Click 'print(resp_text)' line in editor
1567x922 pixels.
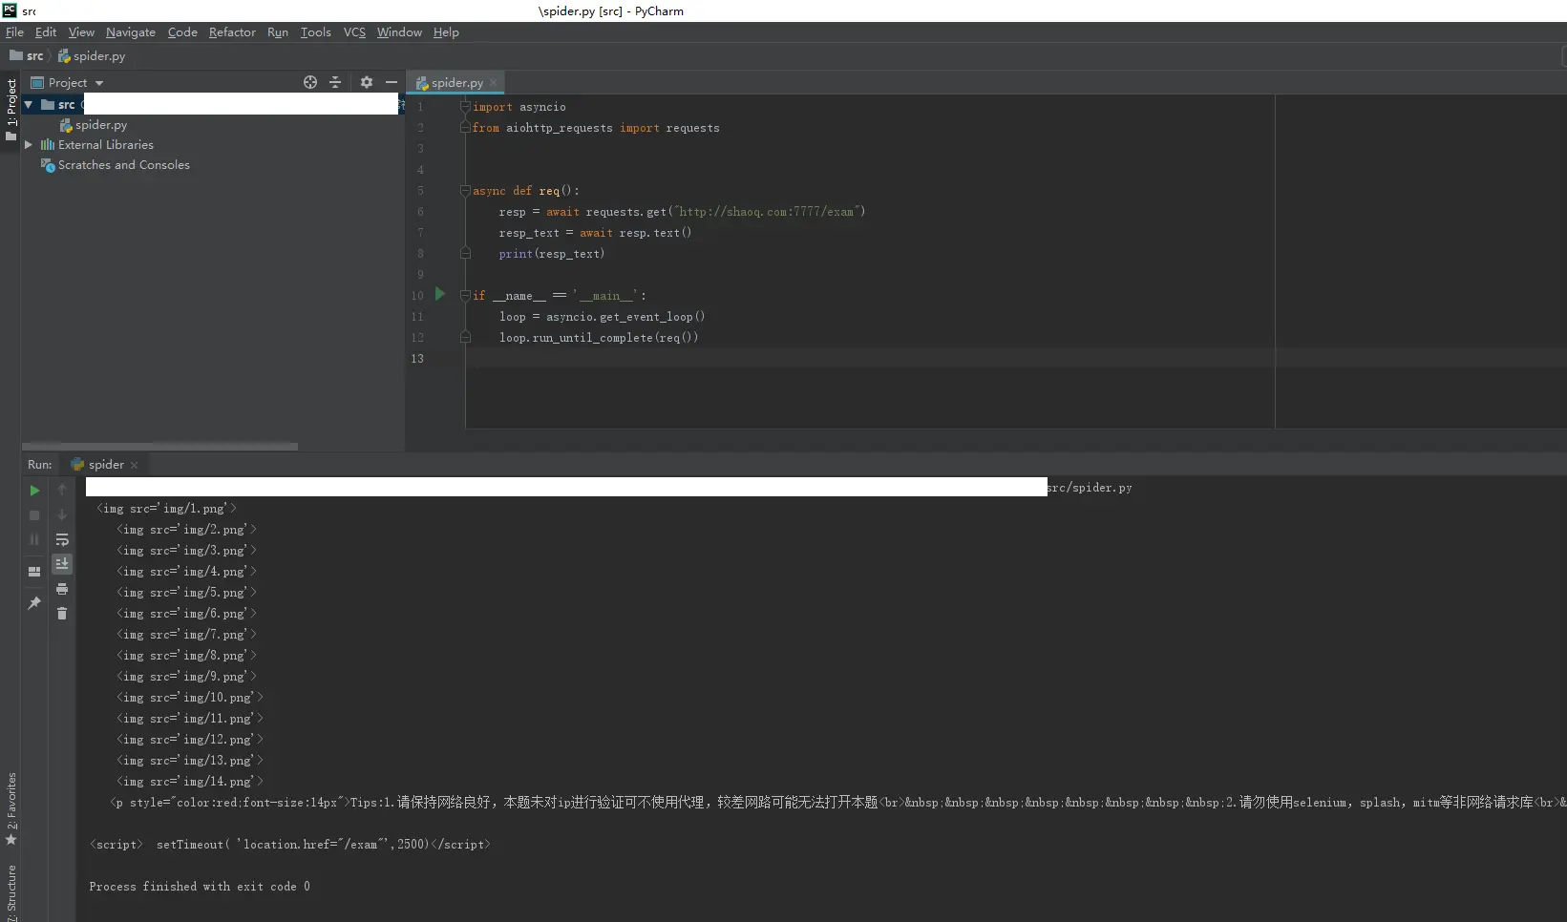click(552, 254)
